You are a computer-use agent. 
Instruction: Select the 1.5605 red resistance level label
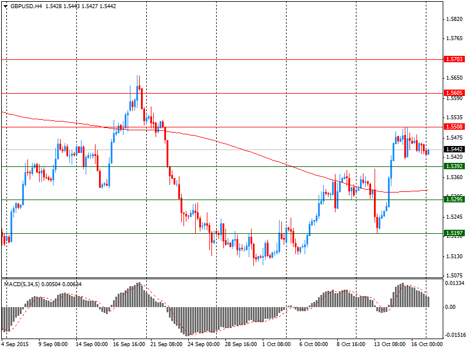(x=454, y=93)
